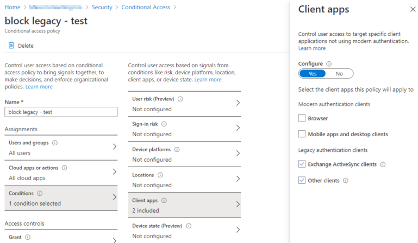
Task: Click 'Not configured' under User risk
Action: [152, 110]
